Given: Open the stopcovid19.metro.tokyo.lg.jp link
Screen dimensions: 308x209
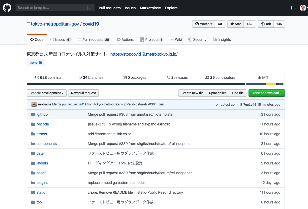Looking at the screenshot, I should pos(144,54).
